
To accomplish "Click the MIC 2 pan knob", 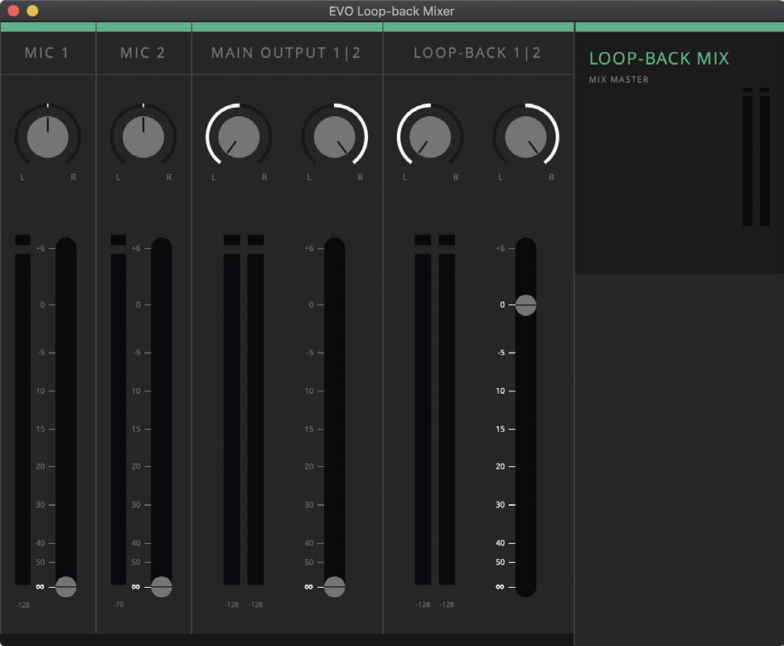I will tap(143, 137).
